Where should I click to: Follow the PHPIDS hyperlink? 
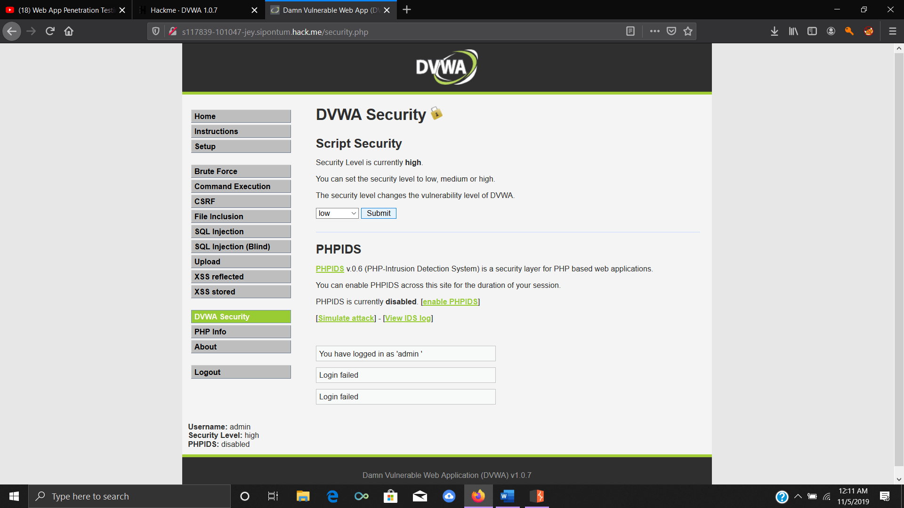click(330, 269)
